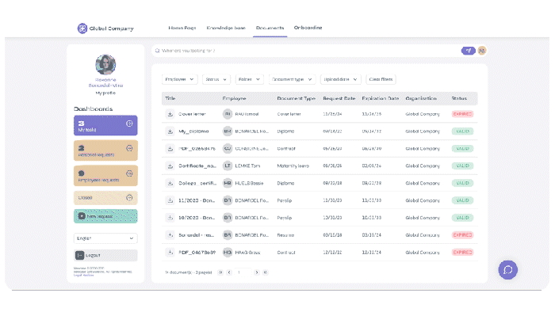Open the English language selector
The height and width of the screenshot is (312, 555).
(x=105, y=238)
